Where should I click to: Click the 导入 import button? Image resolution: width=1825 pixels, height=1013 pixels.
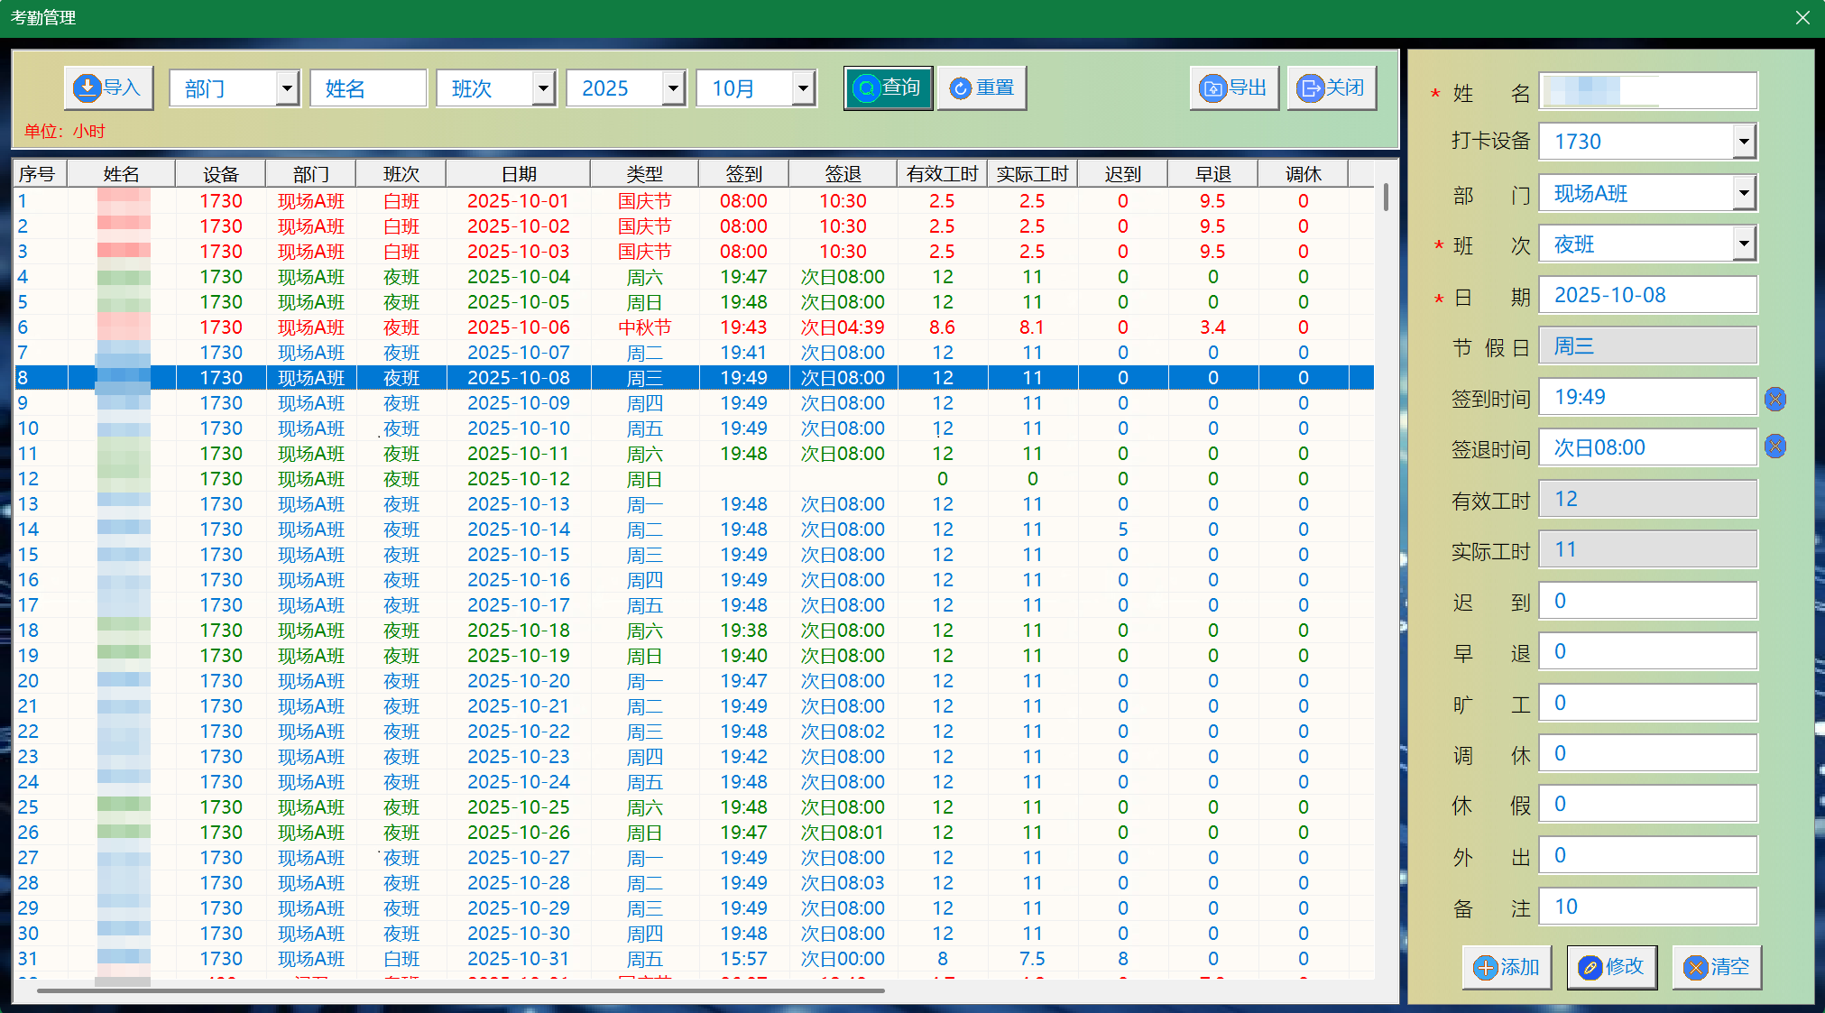click(x=108, y=88)
